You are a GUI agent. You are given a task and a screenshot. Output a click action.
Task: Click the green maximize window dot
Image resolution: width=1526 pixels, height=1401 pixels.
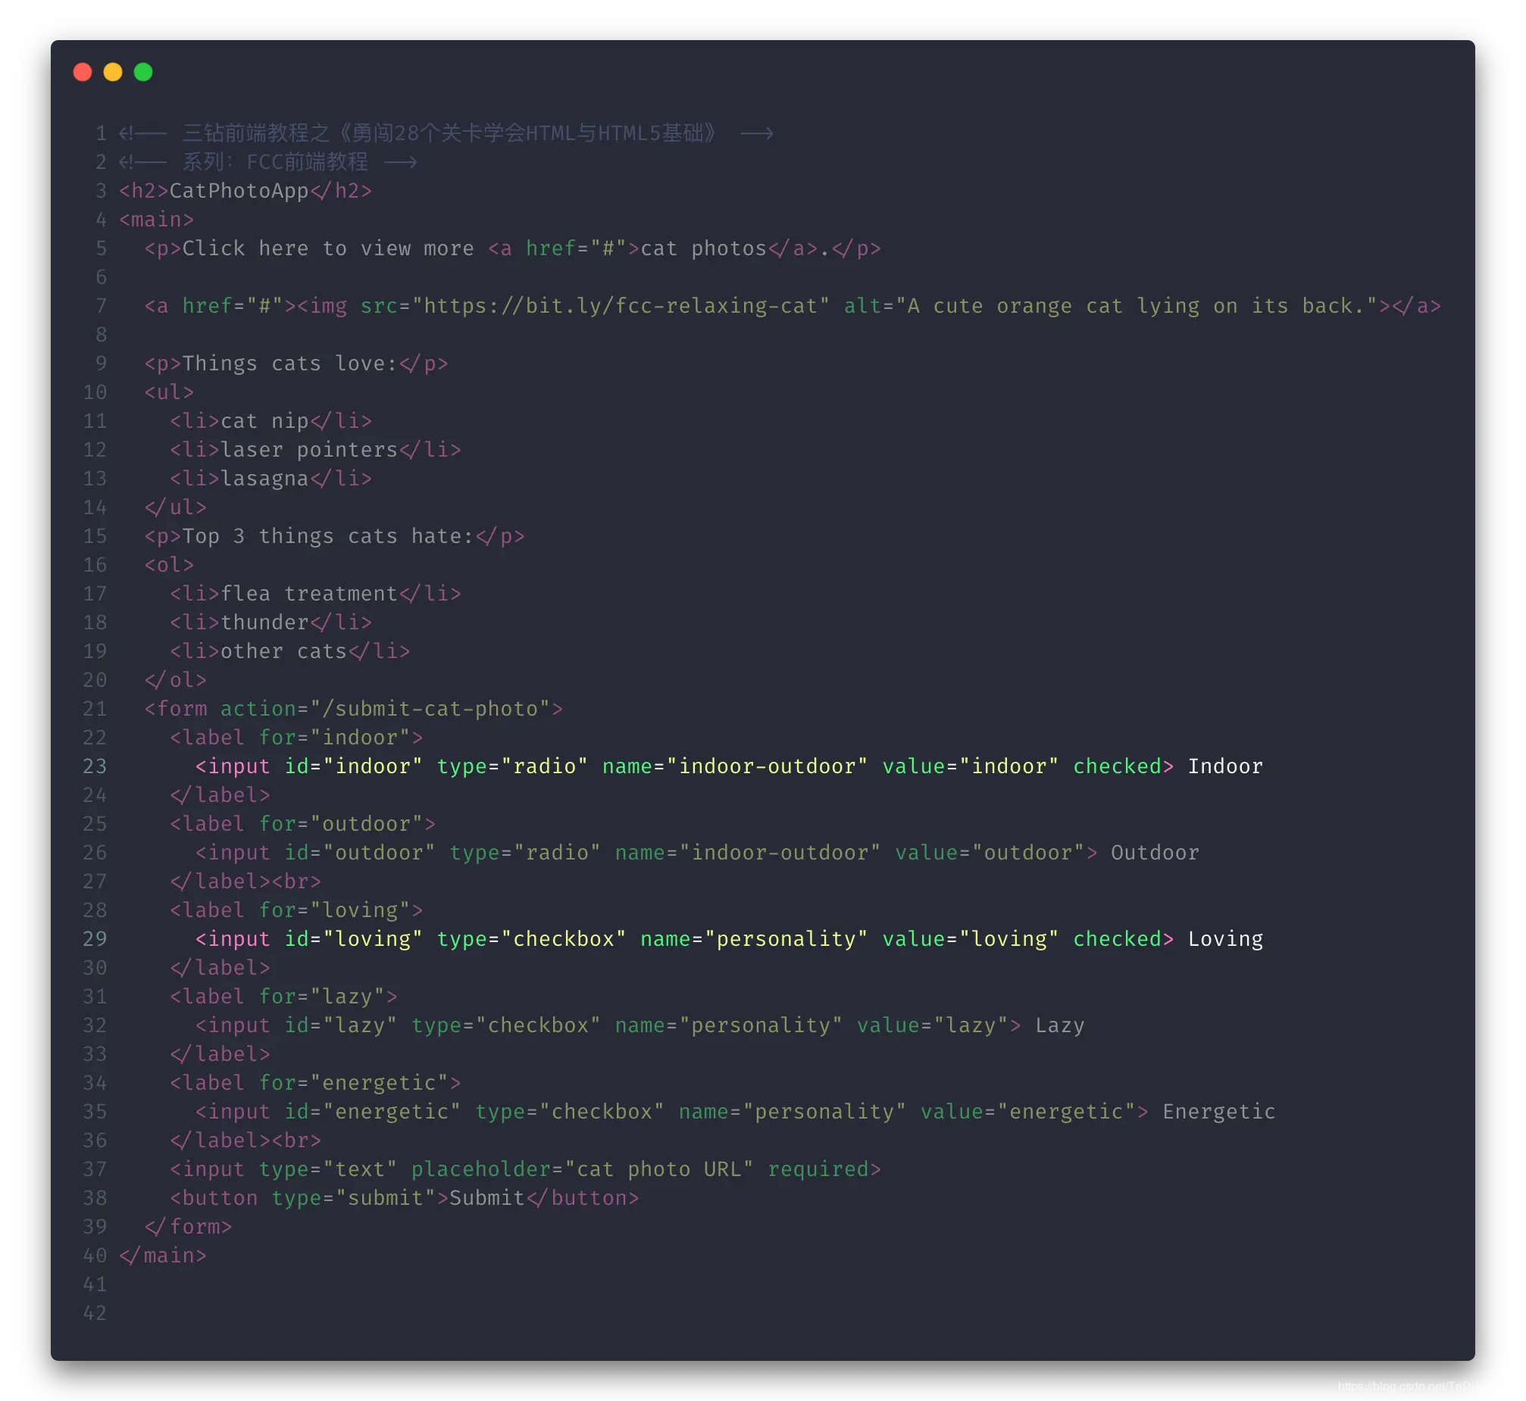point(142,72)
